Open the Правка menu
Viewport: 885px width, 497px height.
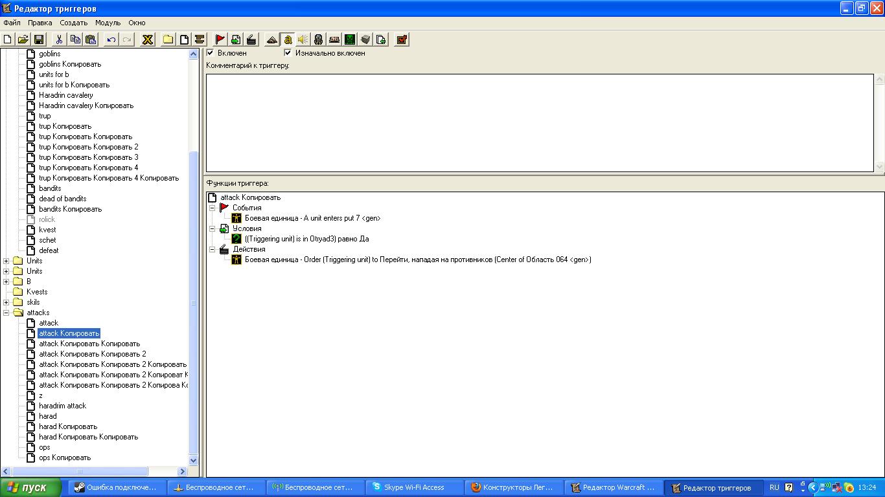point(40,23)
